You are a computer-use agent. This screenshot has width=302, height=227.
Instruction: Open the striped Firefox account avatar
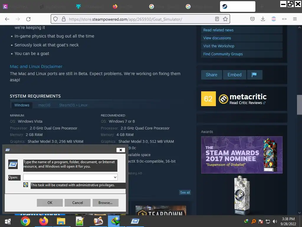point(273,19)
